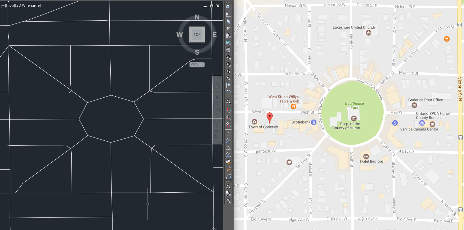This screenshot has width=464, height=230.
Task: Click Zoom Extents in the navigation bar
Action: coord(217,108)
